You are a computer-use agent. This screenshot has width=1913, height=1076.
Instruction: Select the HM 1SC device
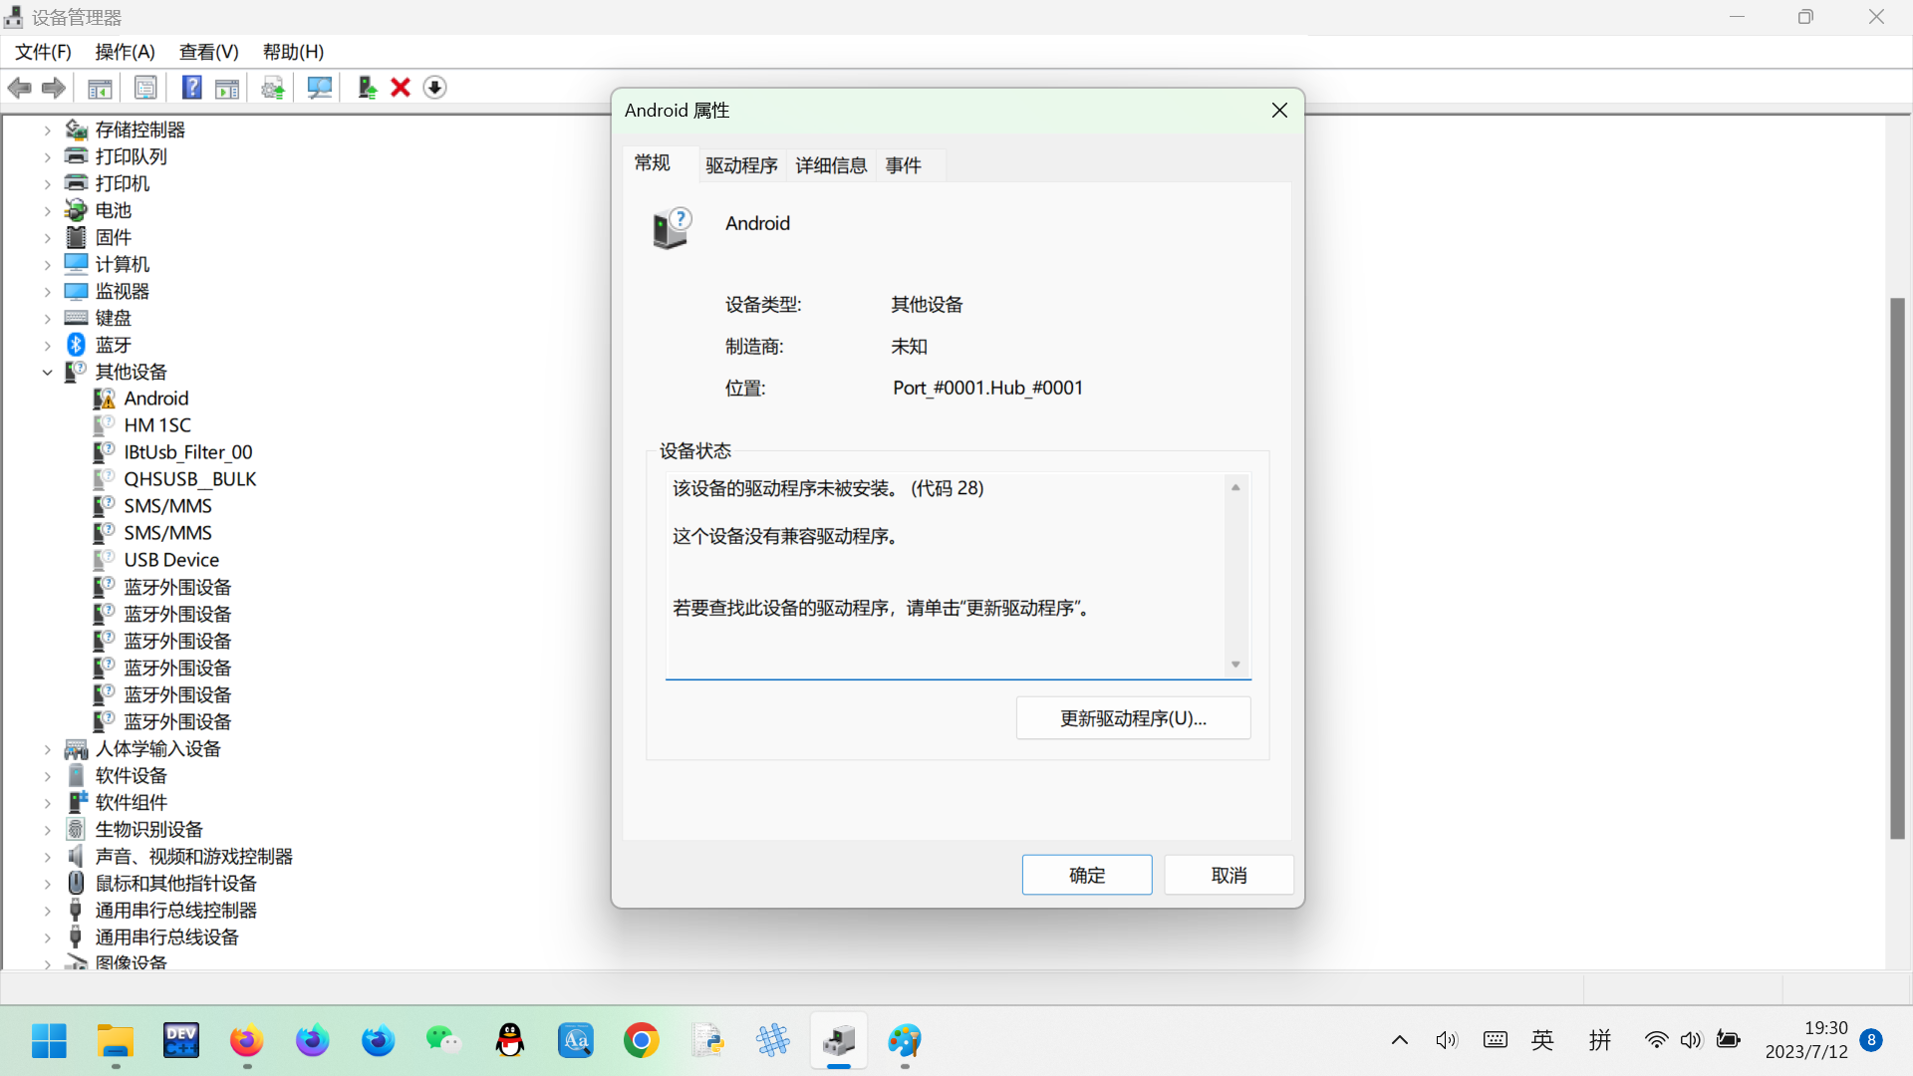pyautogui.click(x=157, y=425)
